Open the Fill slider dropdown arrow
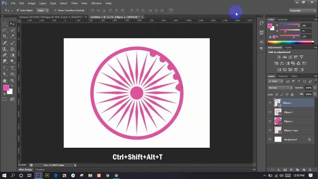 pos(315,94)
